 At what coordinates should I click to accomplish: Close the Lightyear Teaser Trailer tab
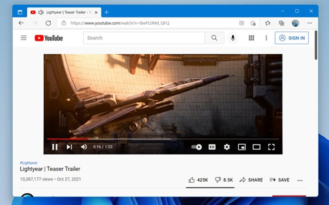[96, 12]
